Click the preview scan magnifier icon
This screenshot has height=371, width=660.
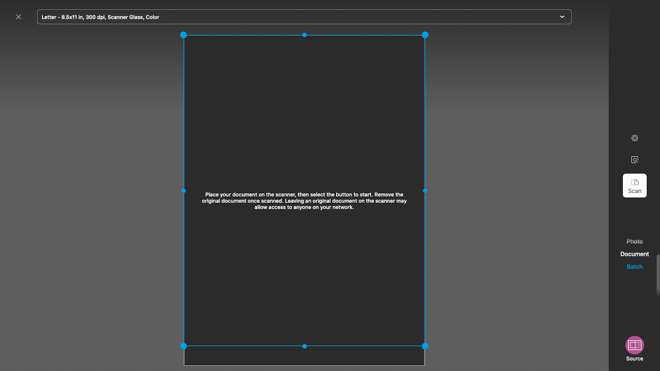click(x=634, y=159)
